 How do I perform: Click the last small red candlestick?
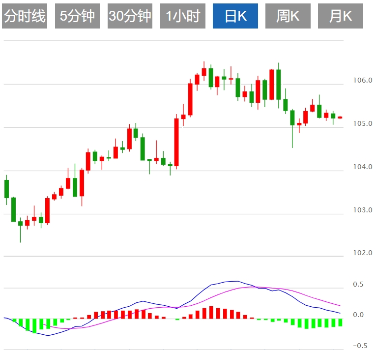[x=340, y=117]
